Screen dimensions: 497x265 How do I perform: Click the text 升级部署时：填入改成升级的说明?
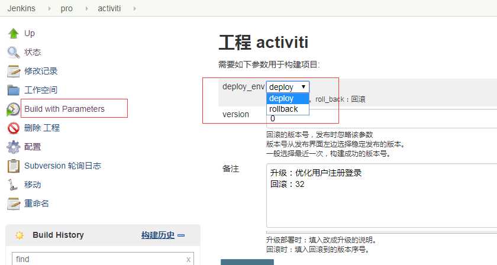pos(321,240)
